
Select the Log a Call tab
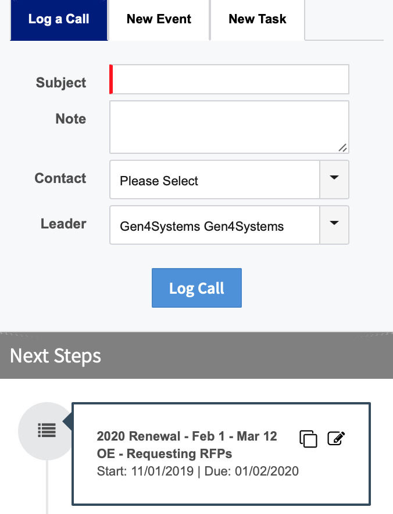(x=59, y=20)
